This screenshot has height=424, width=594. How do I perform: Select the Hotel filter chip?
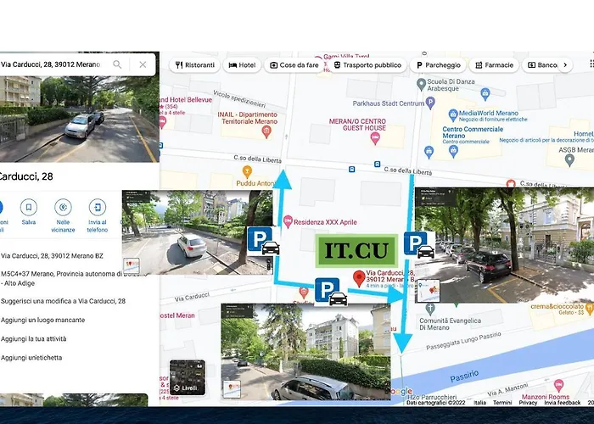pos(242,64)
